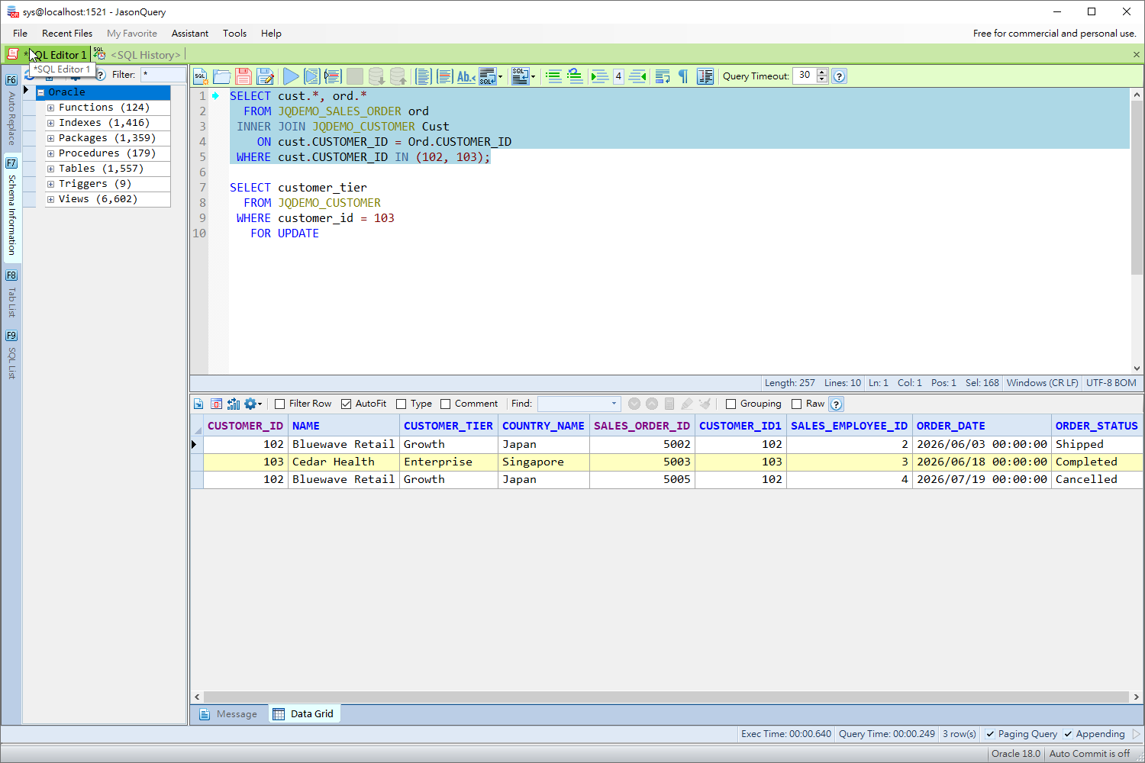
Task: Enable the Comment checkbox
Action: (445, 404)
